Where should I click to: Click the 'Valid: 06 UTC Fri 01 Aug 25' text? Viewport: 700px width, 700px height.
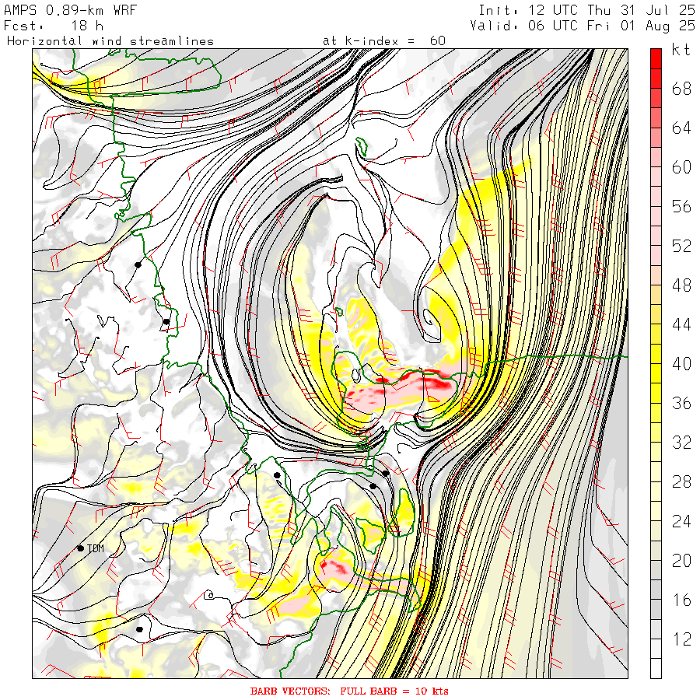coord(582,26)
